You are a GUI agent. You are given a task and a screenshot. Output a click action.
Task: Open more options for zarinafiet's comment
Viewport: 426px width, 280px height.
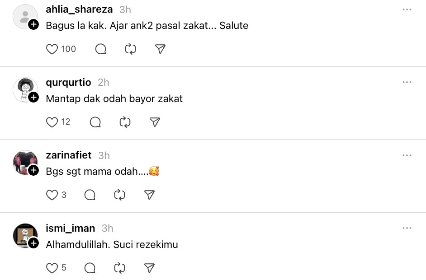click(x=407, y=155)
